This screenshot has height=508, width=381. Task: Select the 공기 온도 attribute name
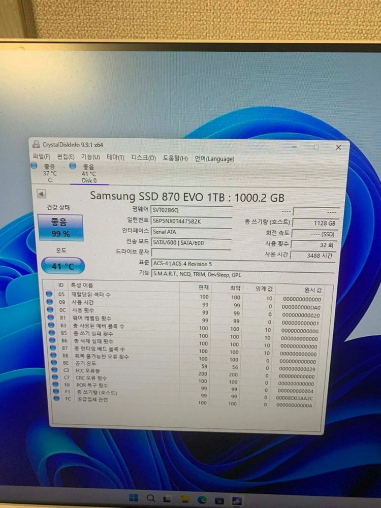[85, 363]
